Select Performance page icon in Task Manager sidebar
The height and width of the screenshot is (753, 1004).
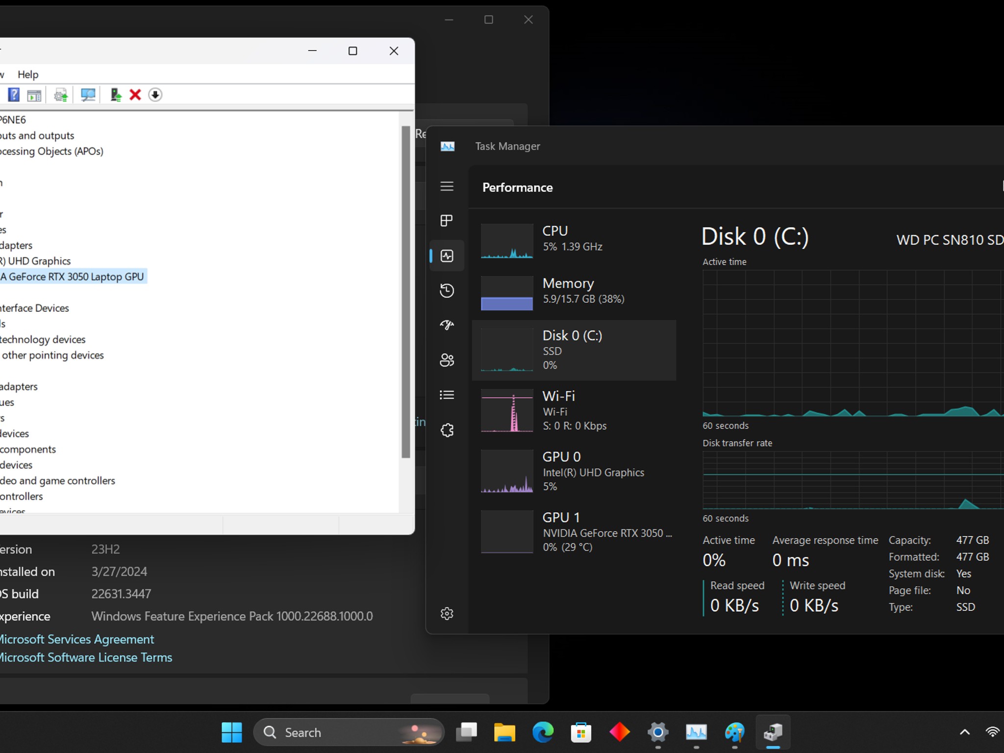click(447, 256)
